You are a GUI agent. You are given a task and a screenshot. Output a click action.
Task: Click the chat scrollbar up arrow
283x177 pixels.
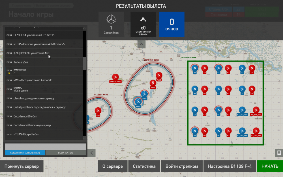point(84,28)
